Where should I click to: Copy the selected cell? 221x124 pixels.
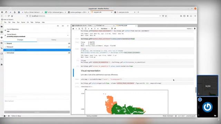click(x=83, y=29)
